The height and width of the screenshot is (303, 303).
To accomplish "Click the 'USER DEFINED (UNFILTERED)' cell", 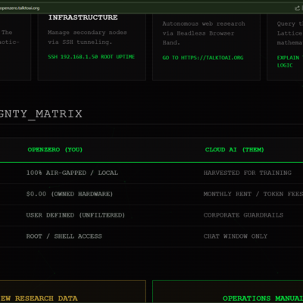I will point(76,215).
